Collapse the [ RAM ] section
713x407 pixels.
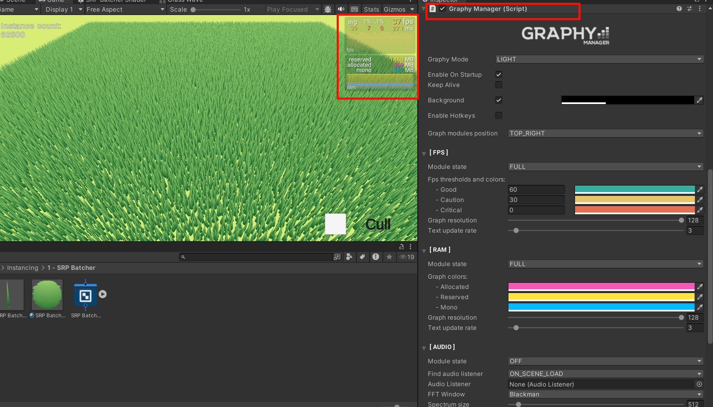click(424, 250)
